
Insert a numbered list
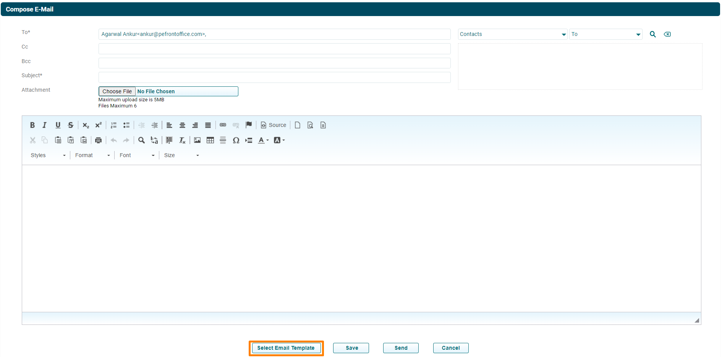(x=113, y=125)
